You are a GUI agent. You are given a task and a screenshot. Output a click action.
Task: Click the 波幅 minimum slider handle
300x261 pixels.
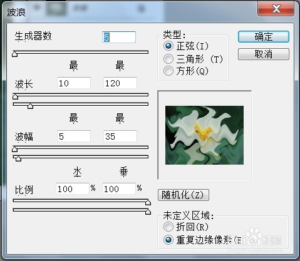(x=14, y=149)
